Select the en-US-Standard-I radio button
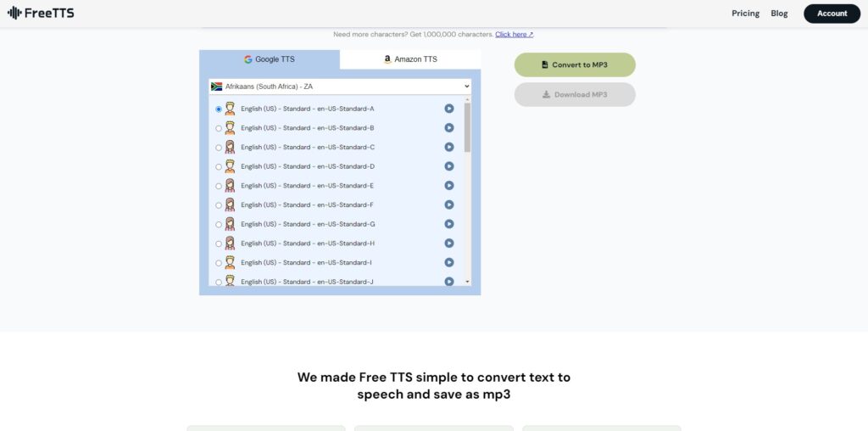 tap(219, 263)
